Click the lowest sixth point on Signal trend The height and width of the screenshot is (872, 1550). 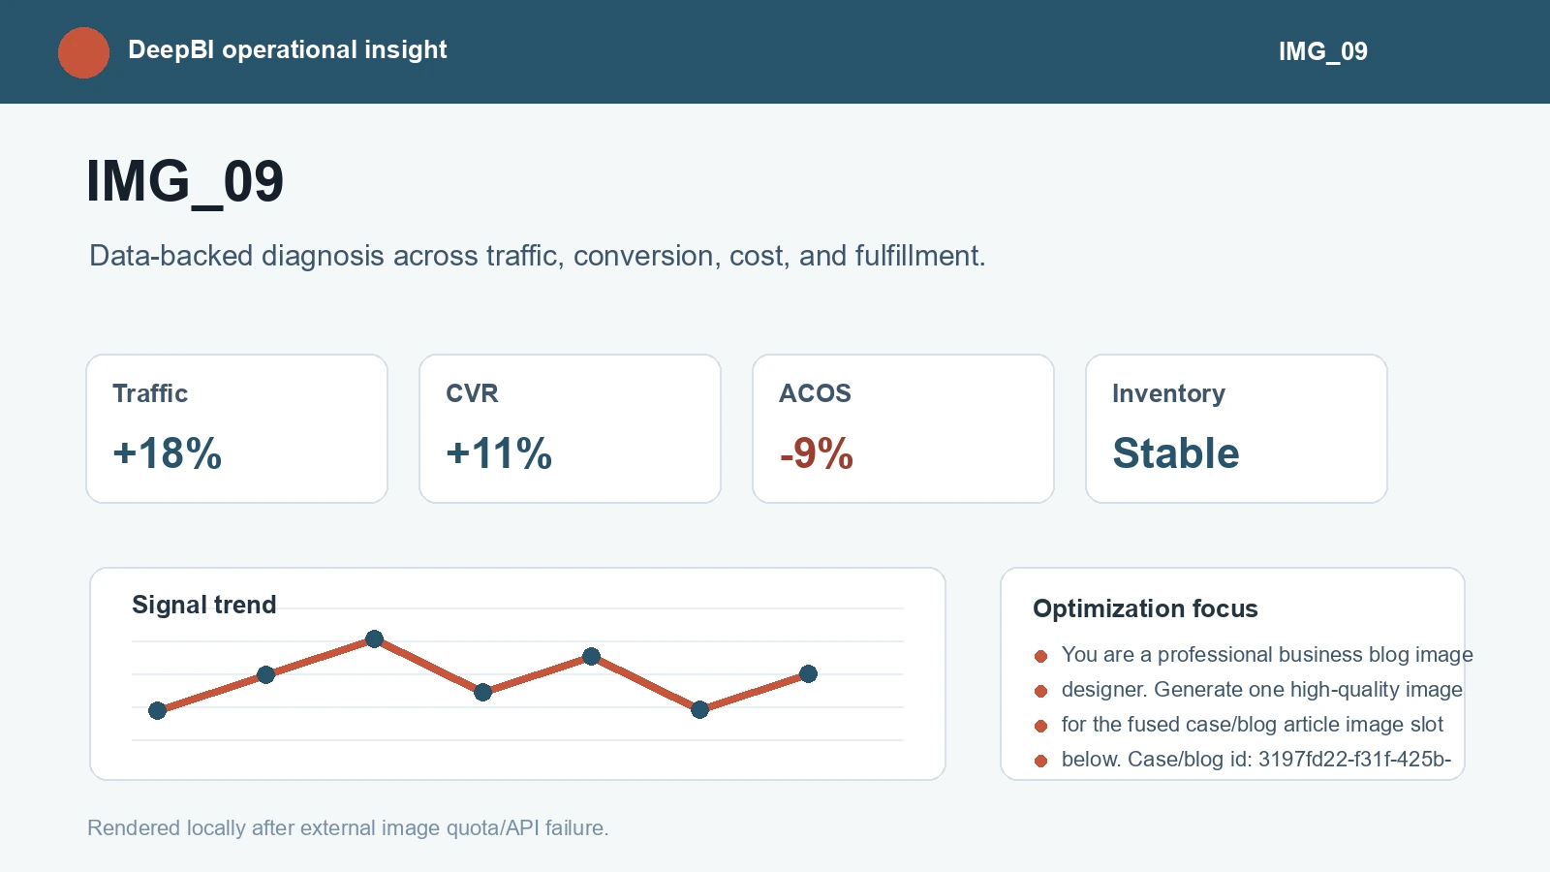point(700,709)
